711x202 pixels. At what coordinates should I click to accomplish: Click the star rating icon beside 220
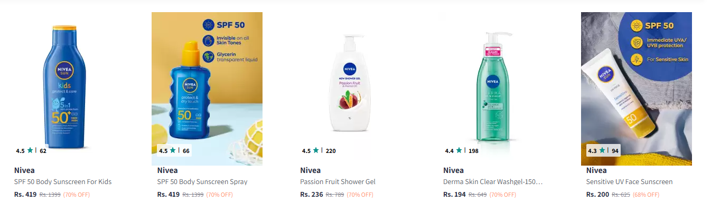(x=316, y=150)
